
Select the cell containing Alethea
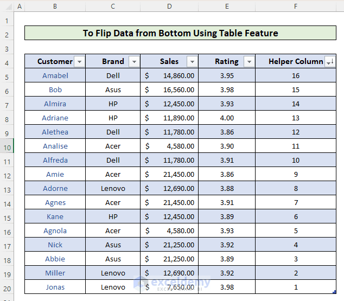pyautogui.click(x=55, y=132)
